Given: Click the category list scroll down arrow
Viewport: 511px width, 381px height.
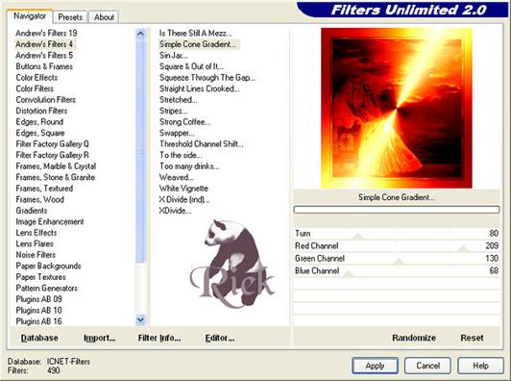Looking at the screenshot, I should point(140,319).
